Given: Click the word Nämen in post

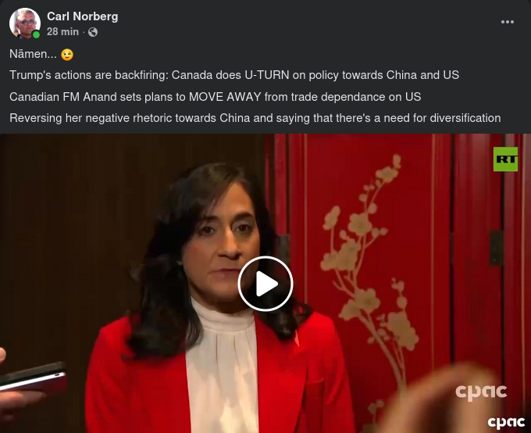Looking at the screenshot, I should 33,54.
